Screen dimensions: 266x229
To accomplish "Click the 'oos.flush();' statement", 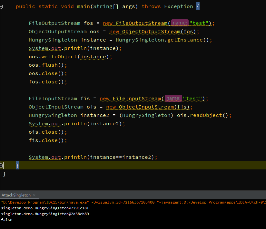I will (x=48, y=65).
